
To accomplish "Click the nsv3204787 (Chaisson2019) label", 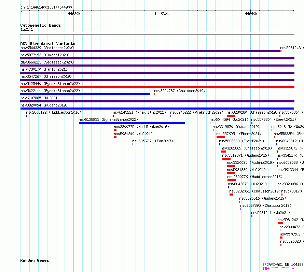I will (x=180, y=91).
